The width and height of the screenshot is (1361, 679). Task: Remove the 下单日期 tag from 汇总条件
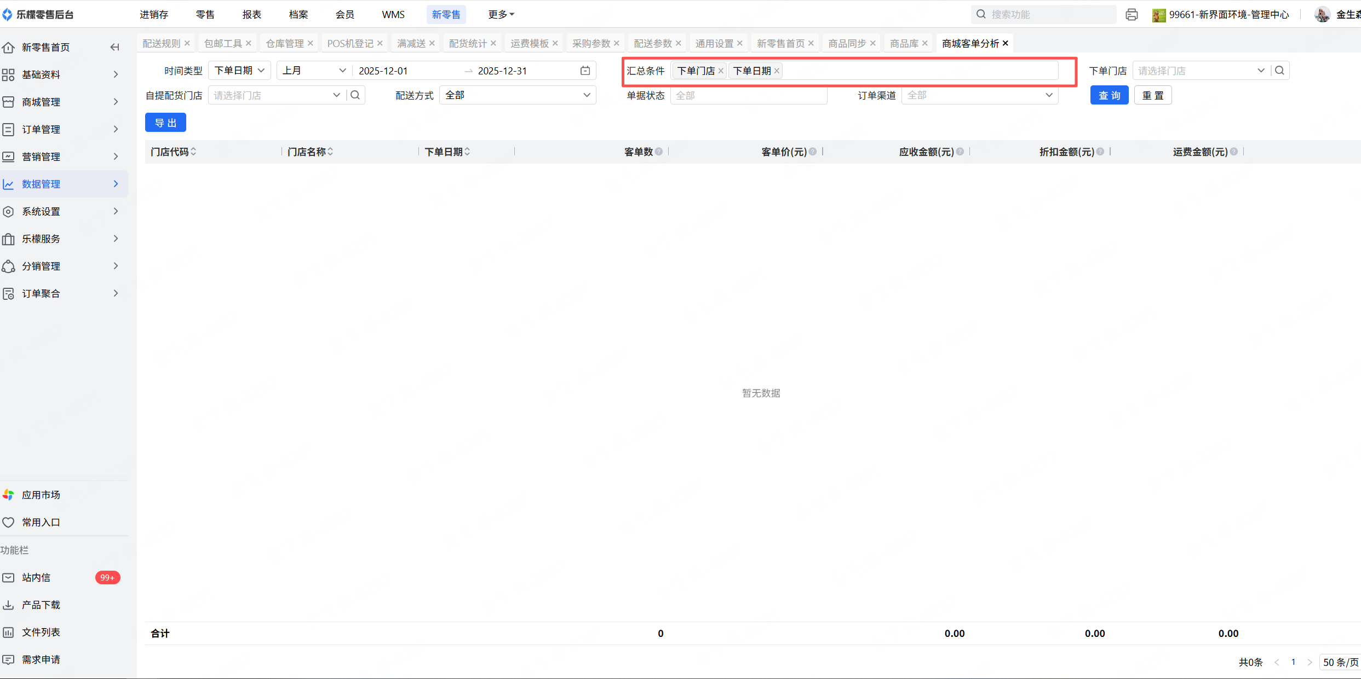[x=777, y=71]
